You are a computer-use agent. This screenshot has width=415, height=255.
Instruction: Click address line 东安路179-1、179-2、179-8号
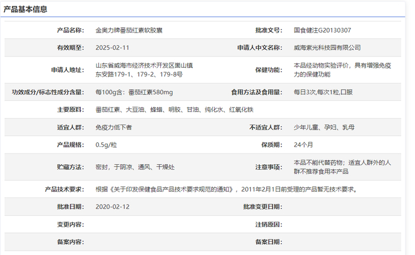(139, 74)
